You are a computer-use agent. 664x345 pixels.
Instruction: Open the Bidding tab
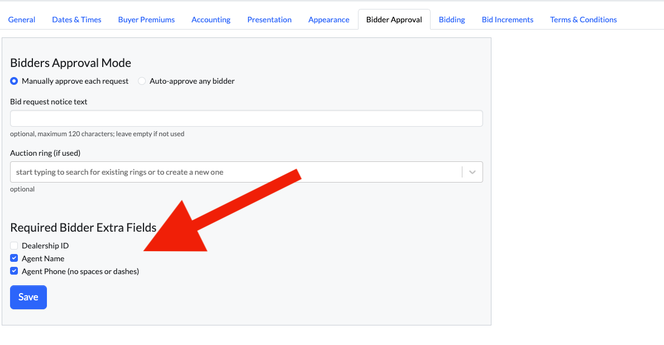click(x=452, y=20)
